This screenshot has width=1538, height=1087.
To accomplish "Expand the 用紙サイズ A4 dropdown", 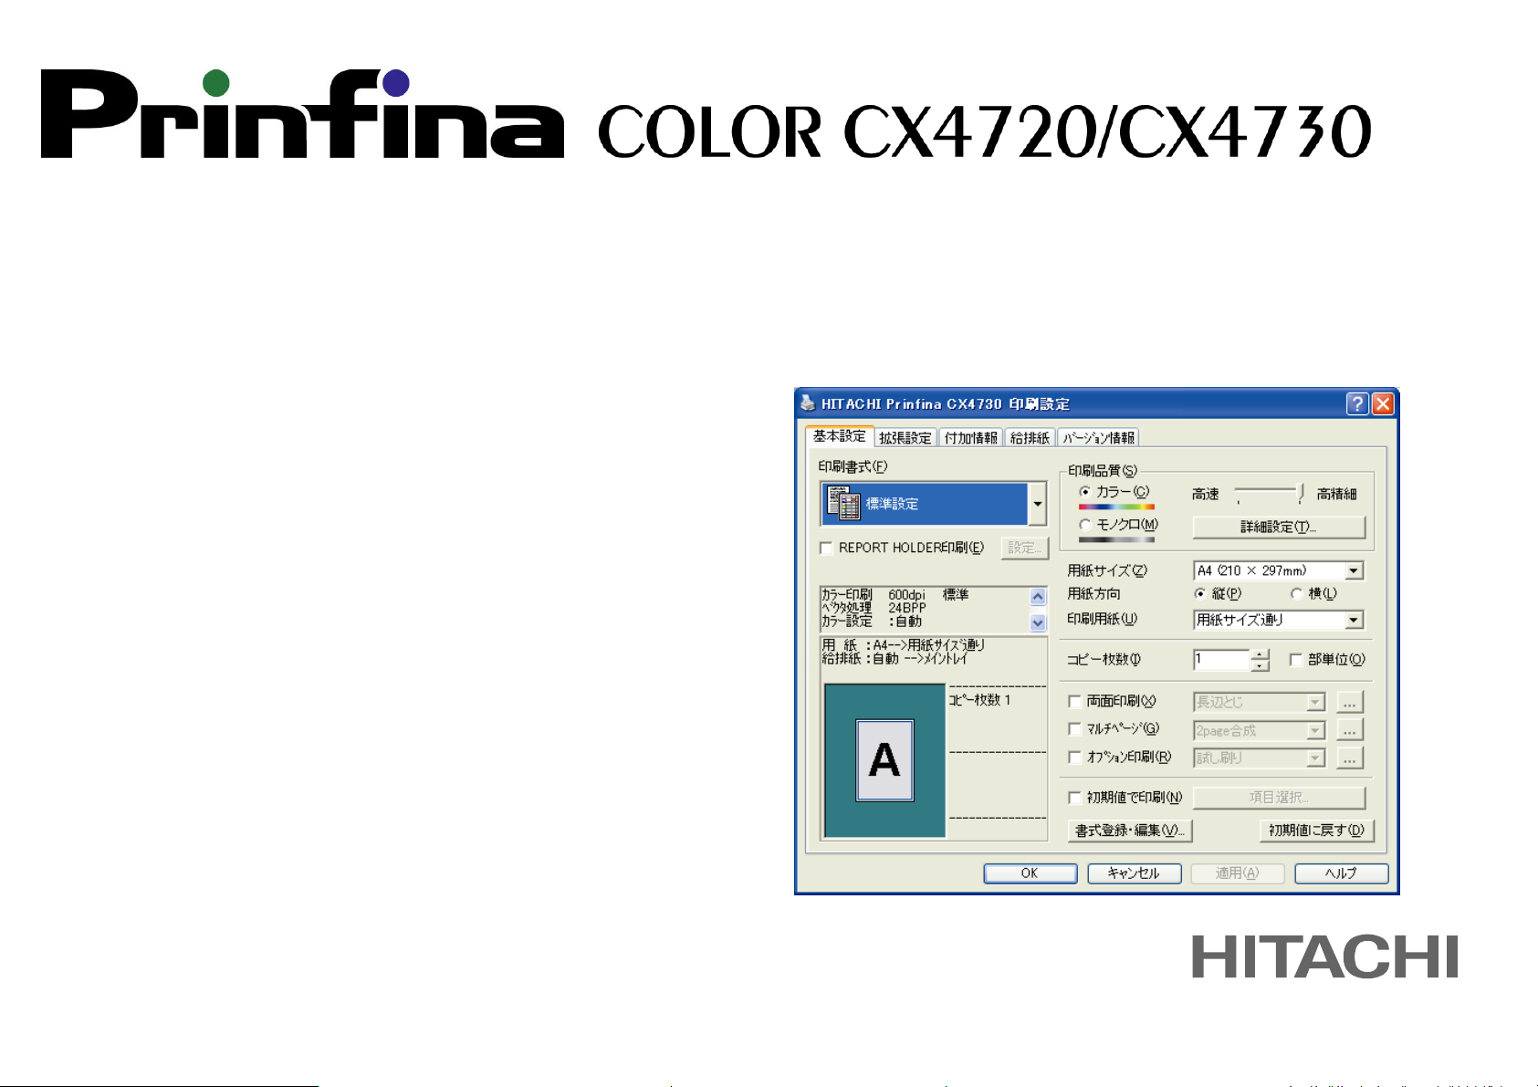I will [1355, 570].
